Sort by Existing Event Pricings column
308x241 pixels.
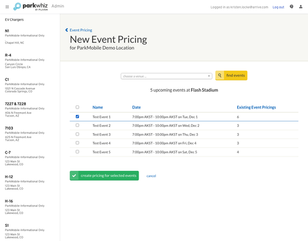pyautogui.click(x=256, y=107)
